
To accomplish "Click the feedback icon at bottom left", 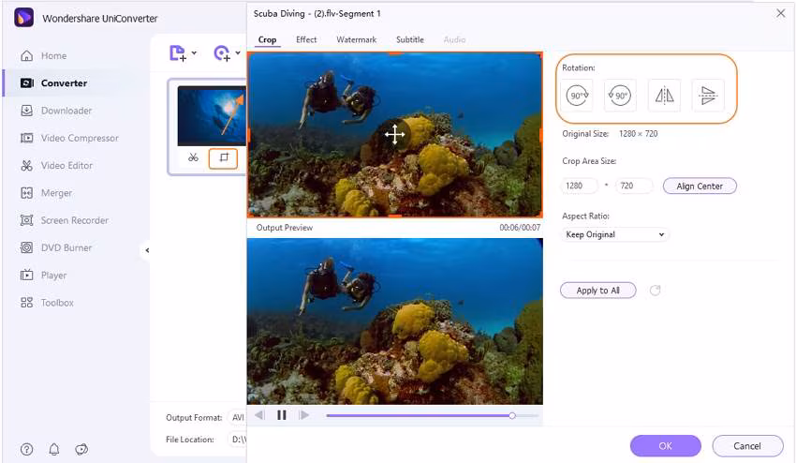I will coord(81,449).
